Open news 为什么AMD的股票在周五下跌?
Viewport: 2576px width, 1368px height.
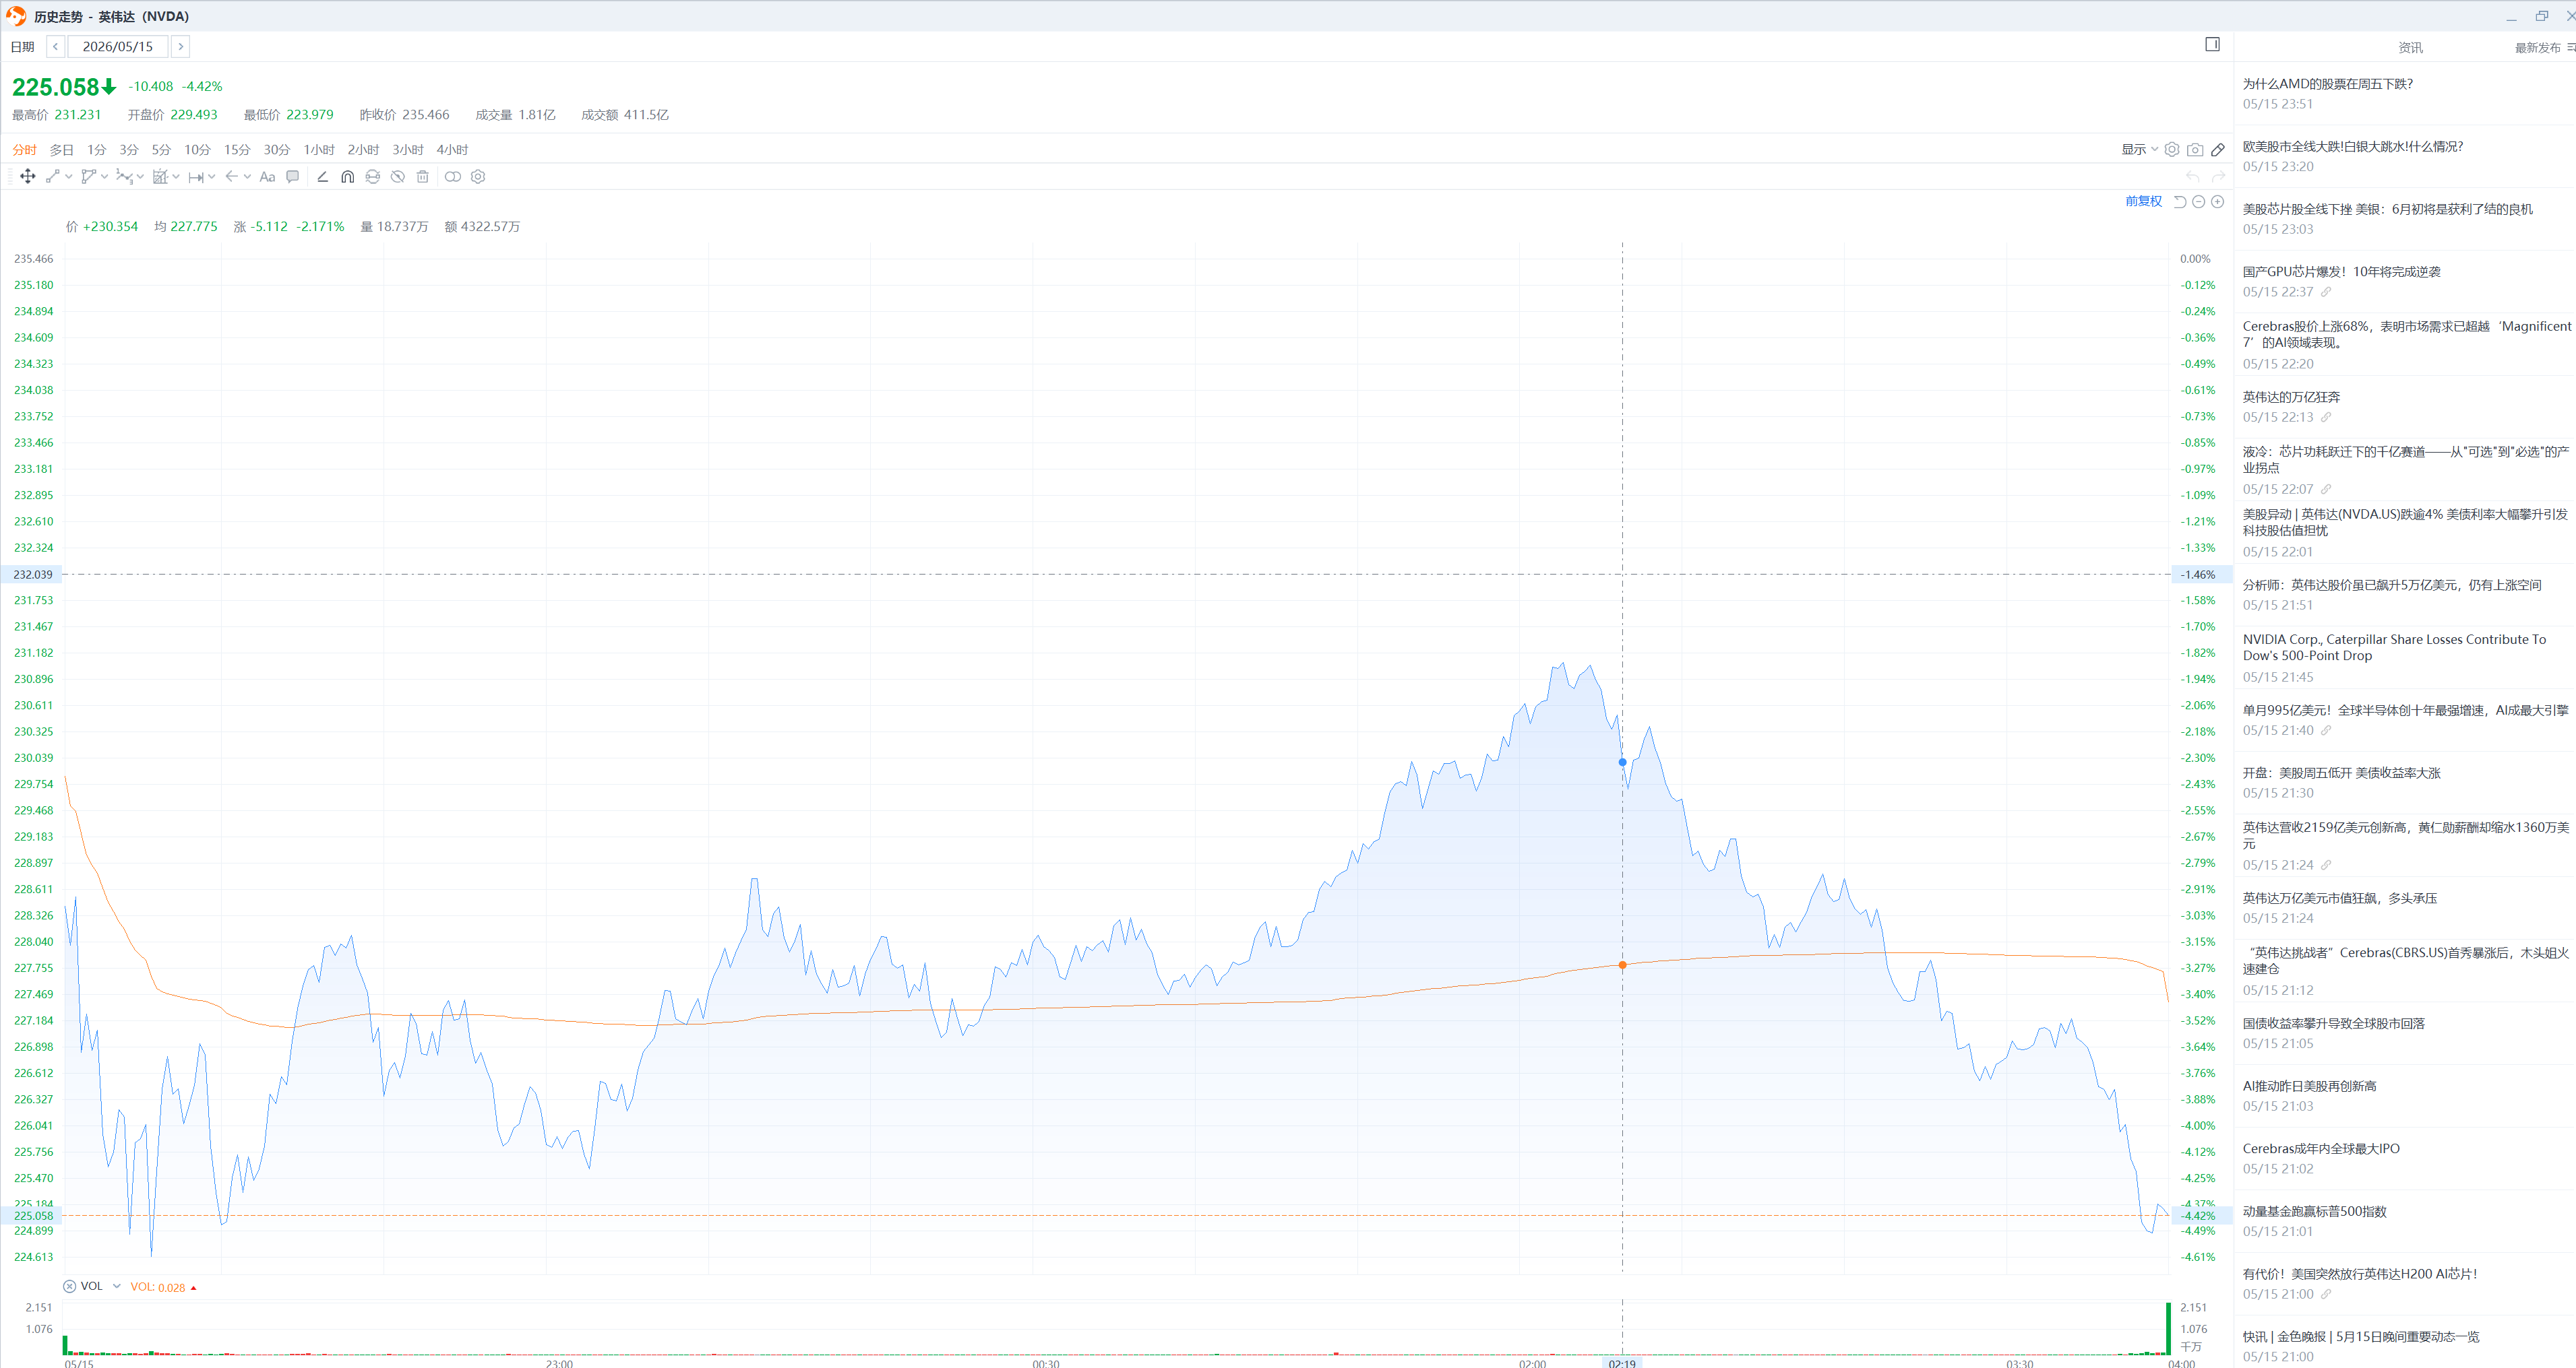click(x=2328, y=84)
